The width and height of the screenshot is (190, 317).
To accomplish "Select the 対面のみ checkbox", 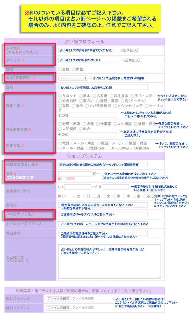I will (133, 148).
